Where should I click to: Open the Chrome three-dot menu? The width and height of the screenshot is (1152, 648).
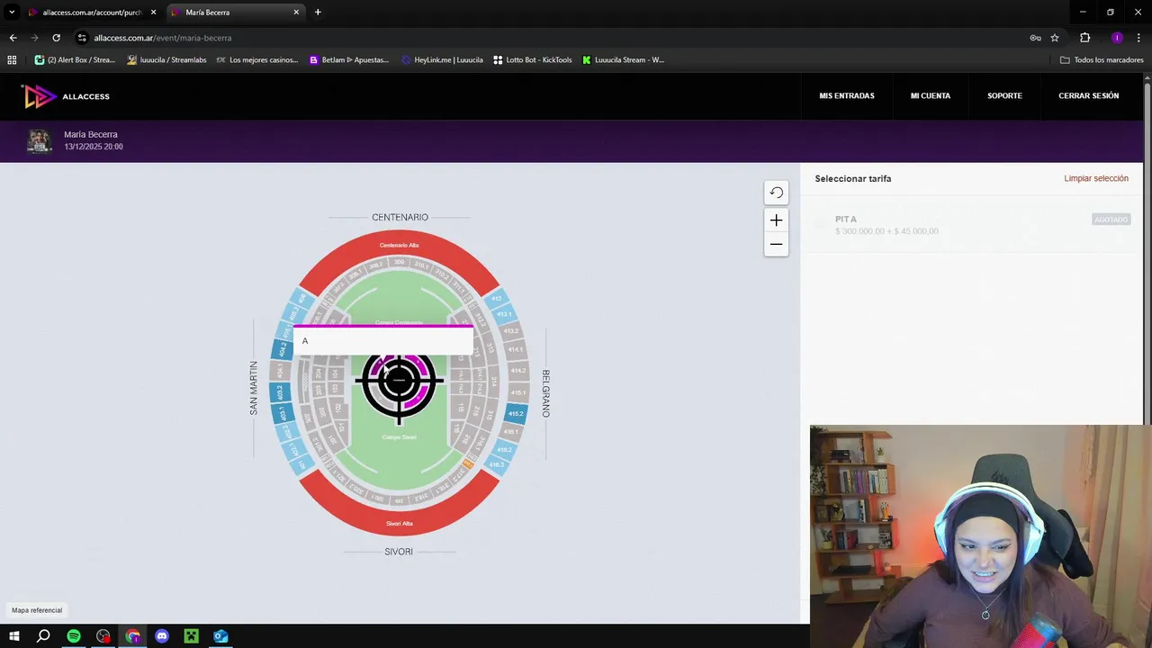(x=1138, y=38)
